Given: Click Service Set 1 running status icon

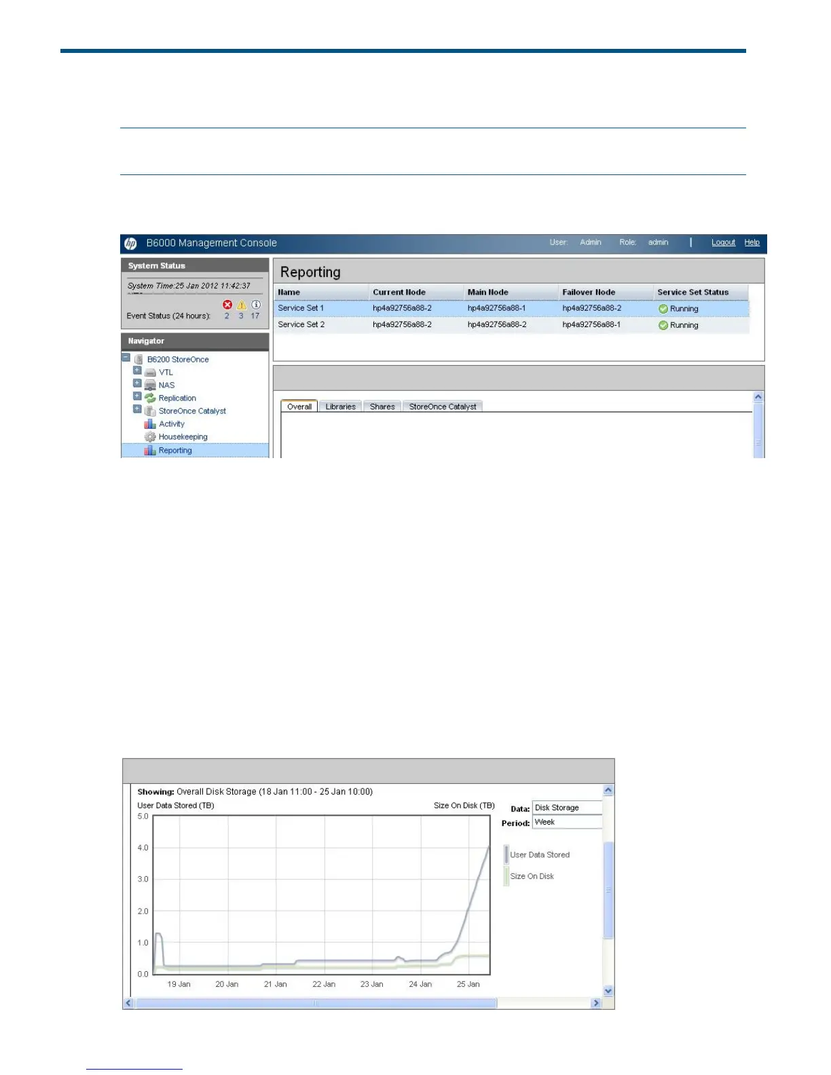Looking at the screenshot, I should tap(663, 309).
